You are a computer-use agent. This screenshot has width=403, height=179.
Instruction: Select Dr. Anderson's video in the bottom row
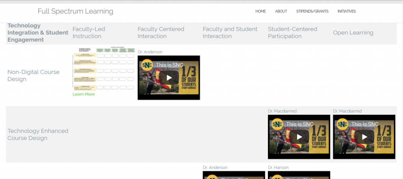(234, 175)
